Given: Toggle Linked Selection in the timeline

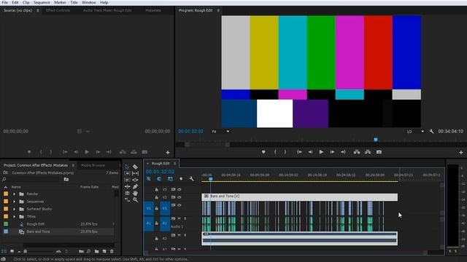Looking at the screenshot, I should pyautogui.click(x=170, y=178).
